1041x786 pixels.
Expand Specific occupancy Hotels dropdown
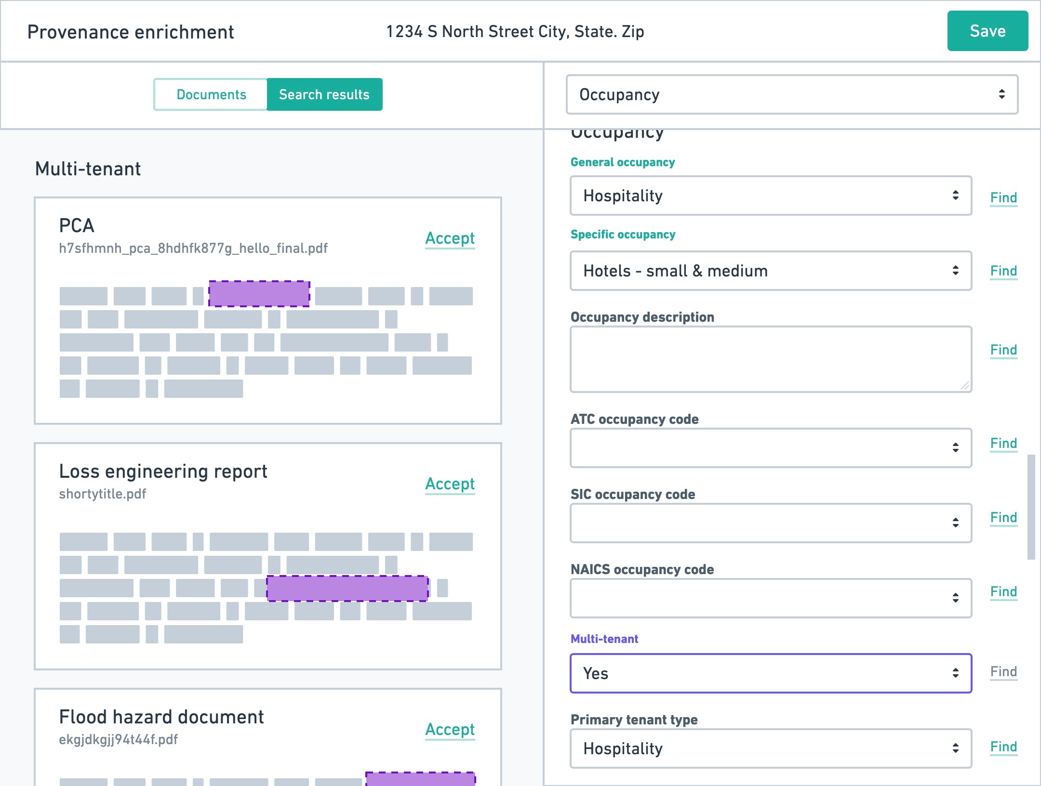click(x=770, y=271)
